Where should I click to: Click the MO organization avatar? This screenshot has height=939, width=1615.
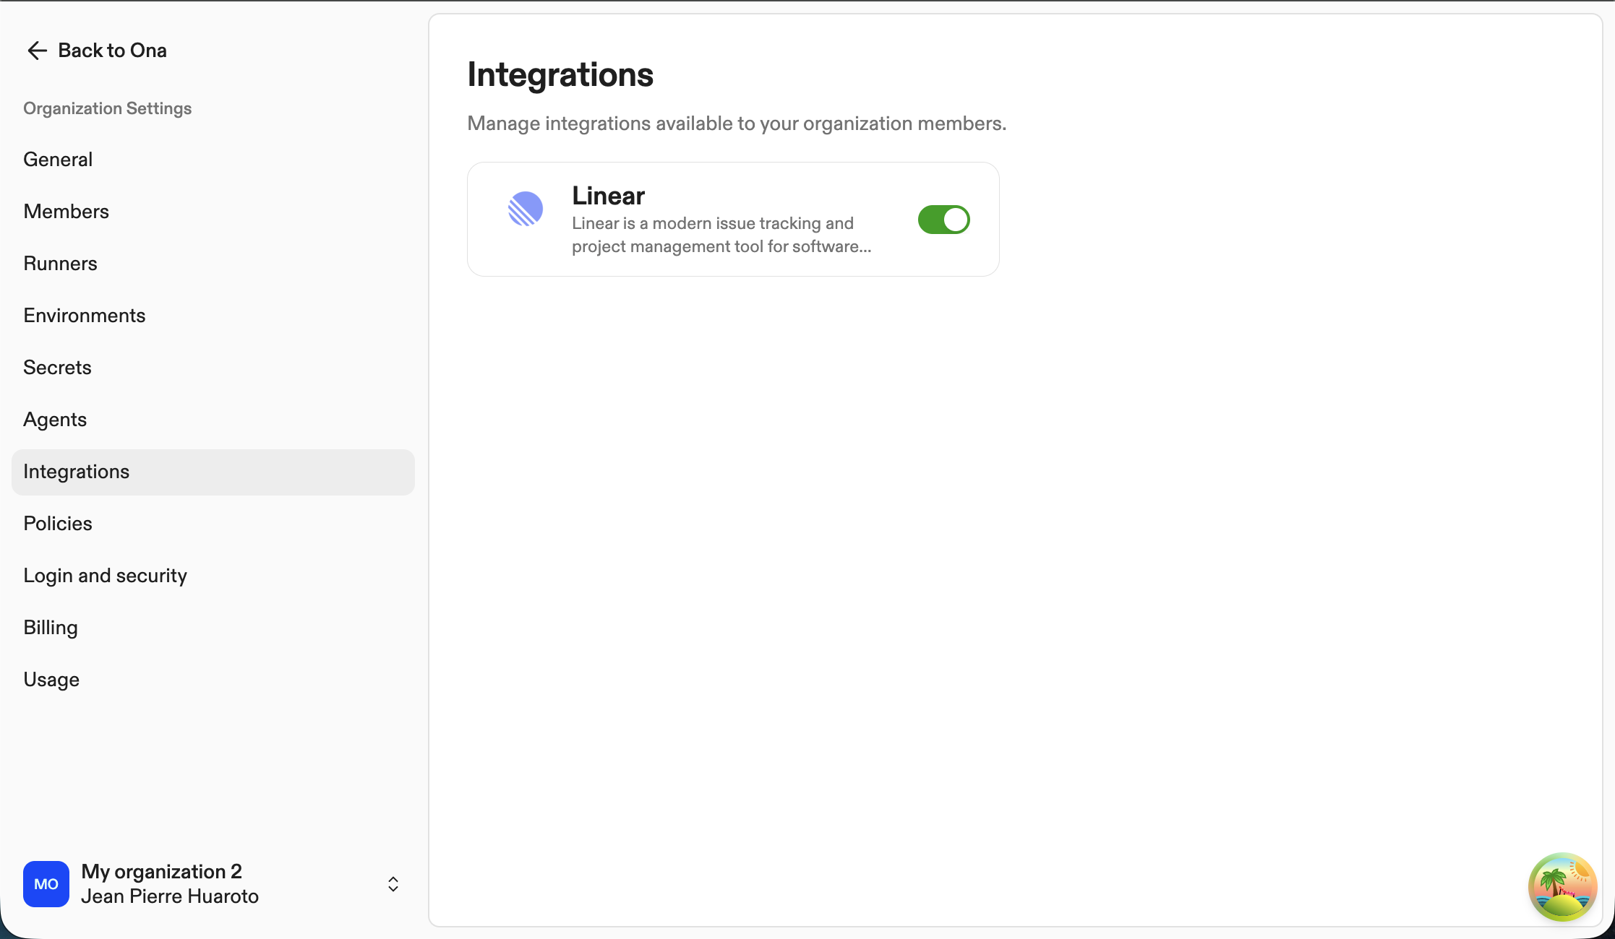click(46, 883)
